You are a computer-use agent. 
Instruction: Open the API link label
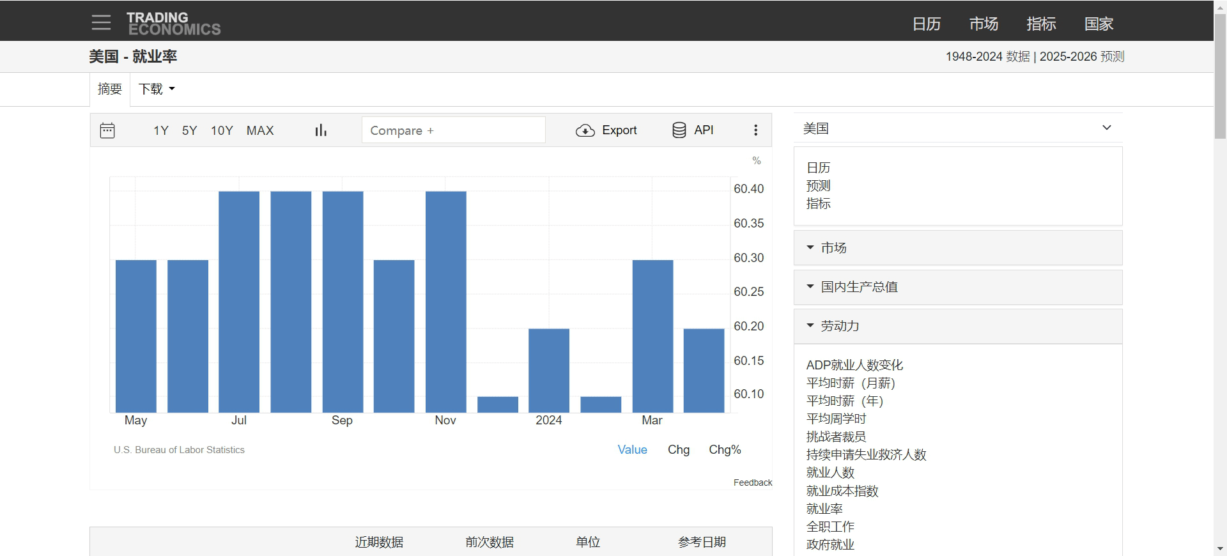tap(704, 130)
